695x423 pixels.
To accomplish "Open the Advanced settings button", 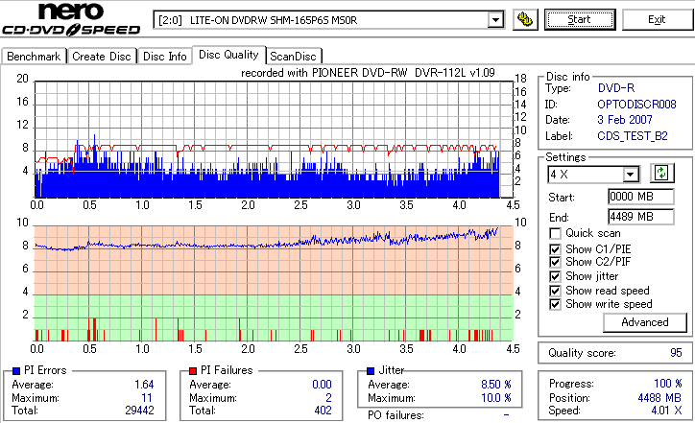I will click(644, 322).
